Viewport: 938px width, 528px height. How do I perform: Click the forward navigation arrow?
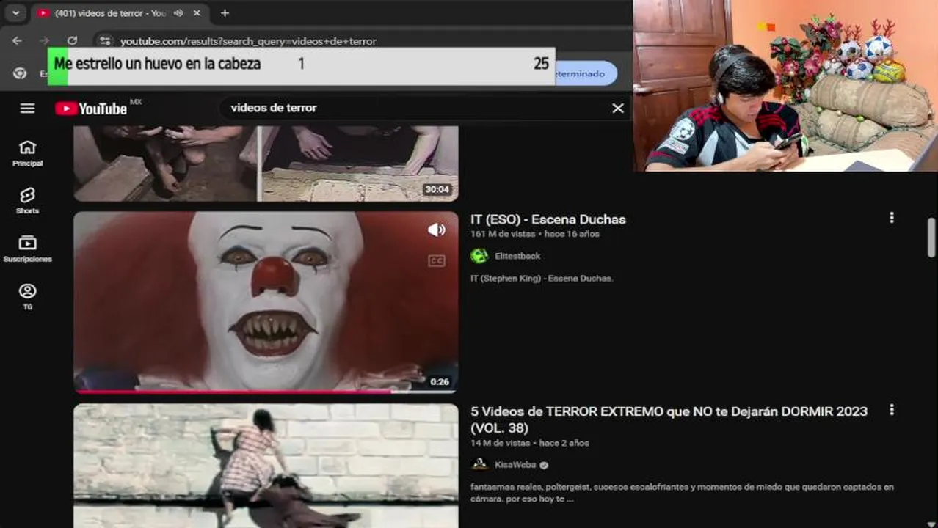click(45, 41)
